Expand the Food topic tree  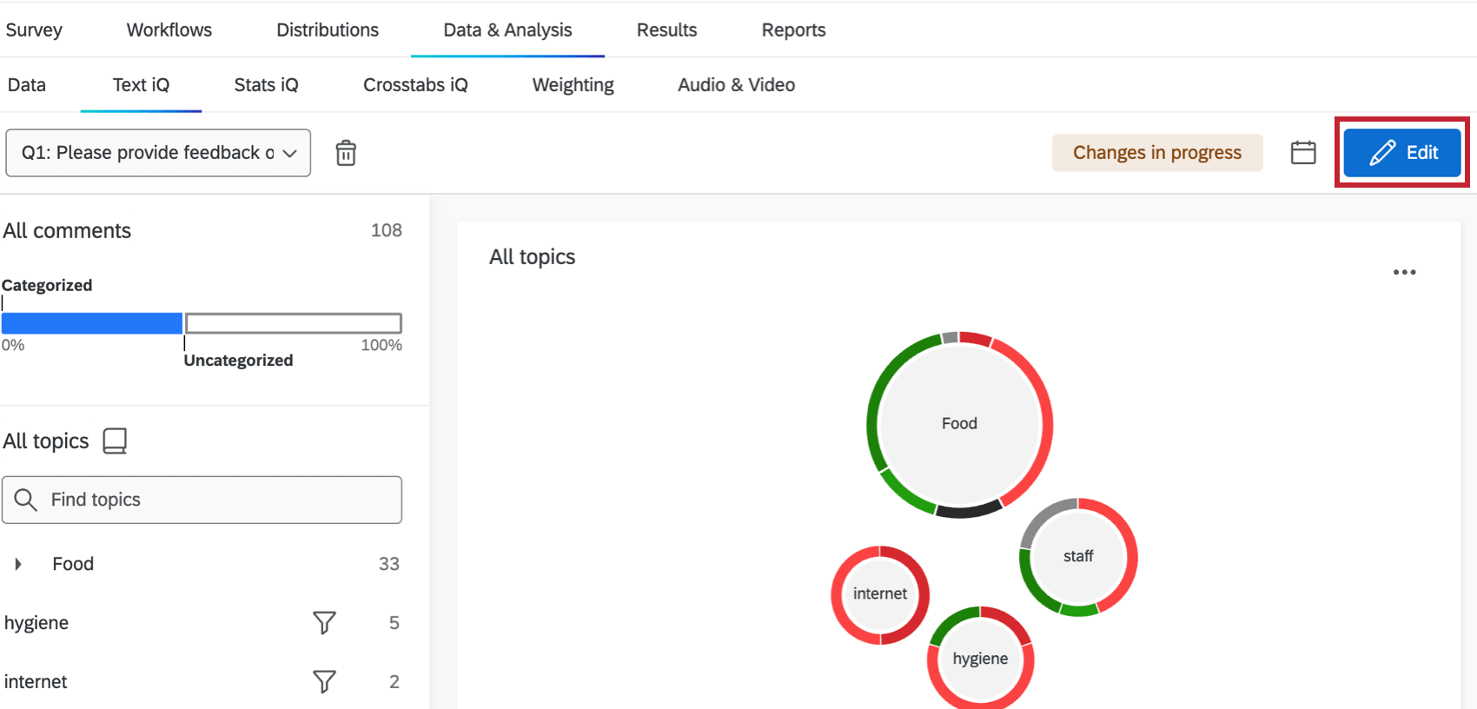(18, 564)
